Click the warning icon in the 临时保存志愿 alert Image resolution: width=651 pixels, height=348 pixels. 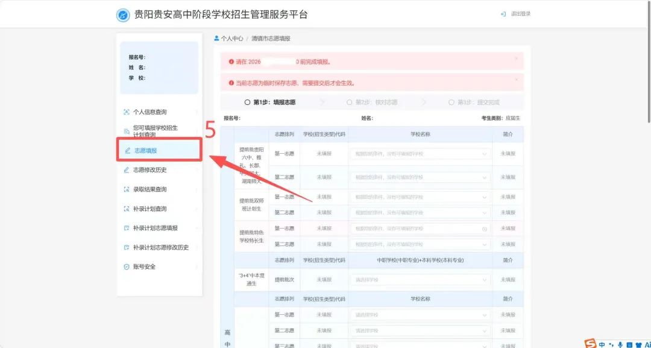click(x=231, y=83)
